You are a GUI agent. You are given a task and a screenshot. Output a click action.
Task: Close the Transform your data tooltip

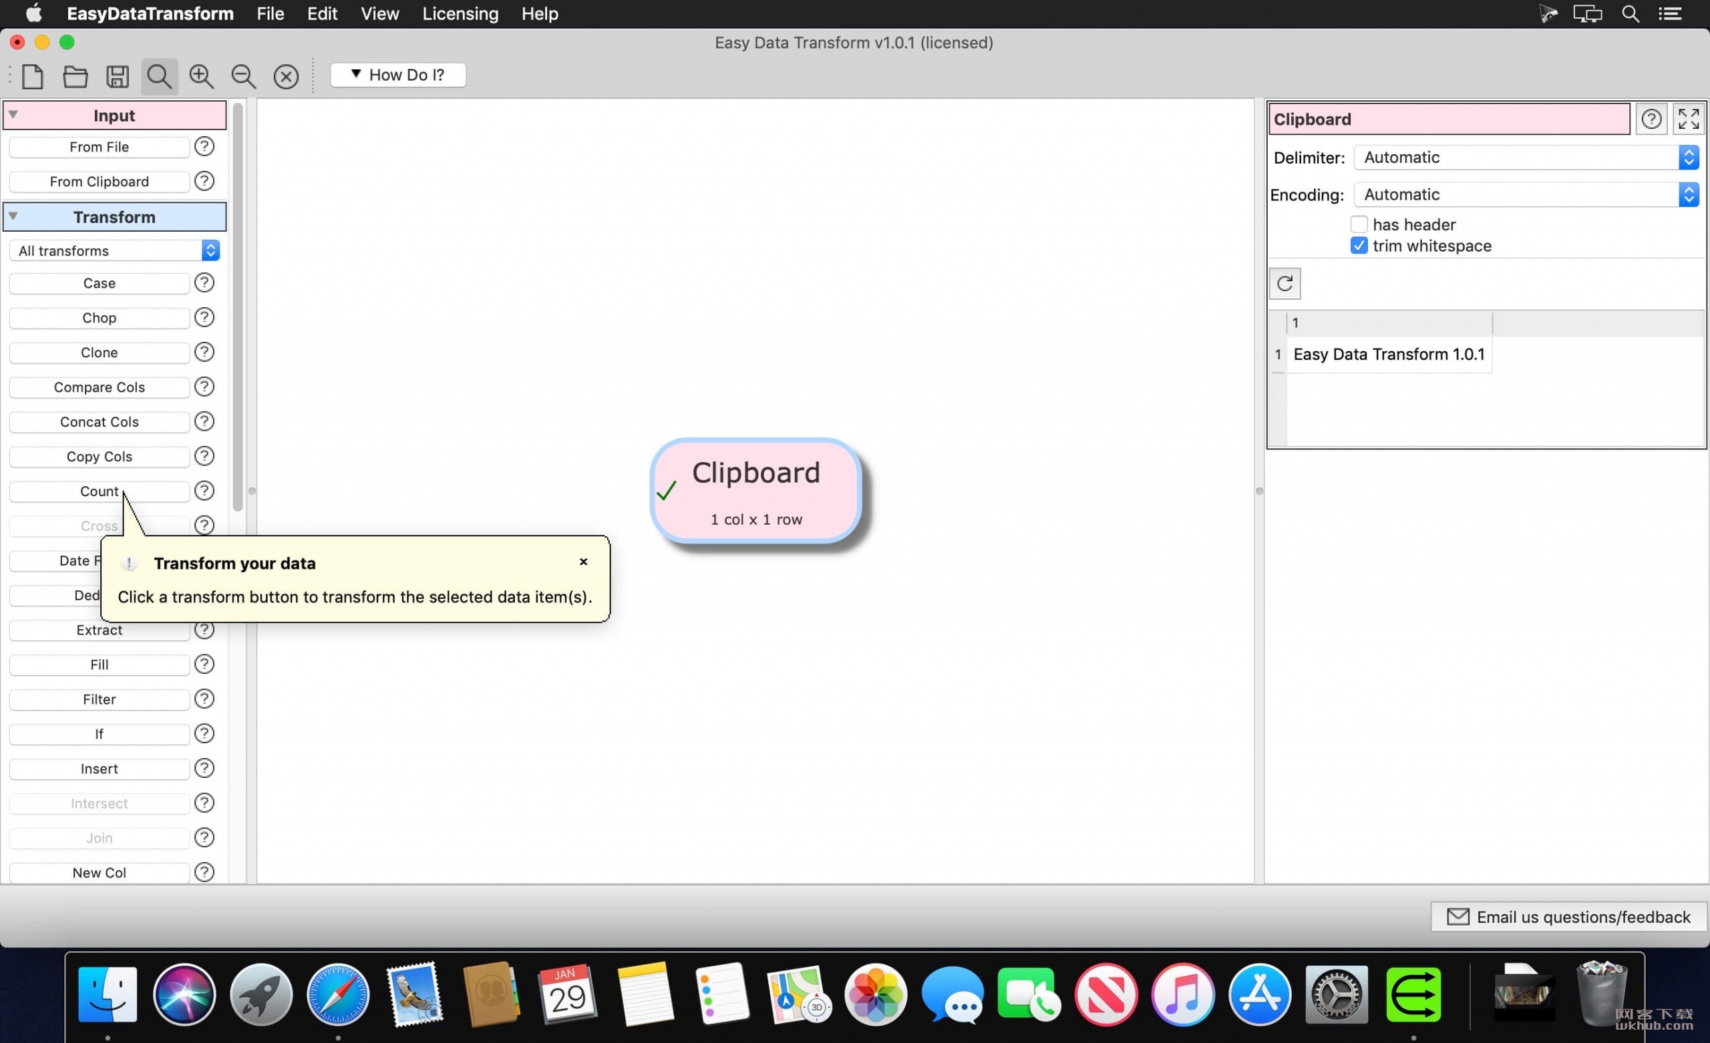point(584,562)
